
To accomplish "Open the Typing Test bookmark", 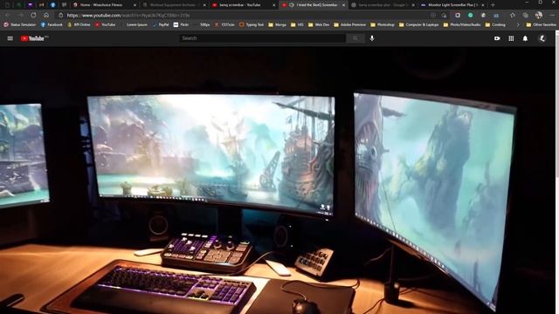I will pos(252,24).
